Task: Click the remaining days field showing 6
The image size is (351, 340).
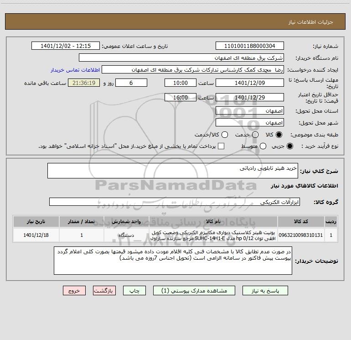Action: [x=131, y=83]
